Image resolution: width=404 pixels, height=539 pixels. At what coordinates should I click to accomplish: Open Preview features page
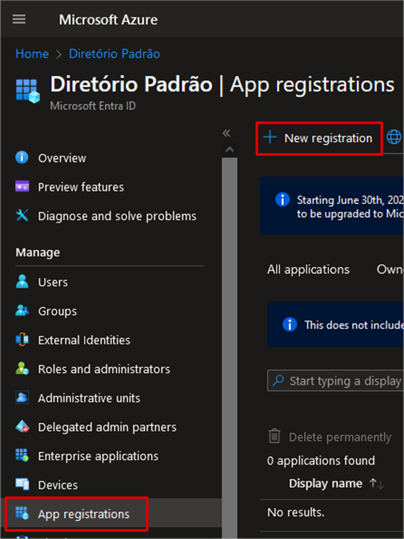pos(81,187)
